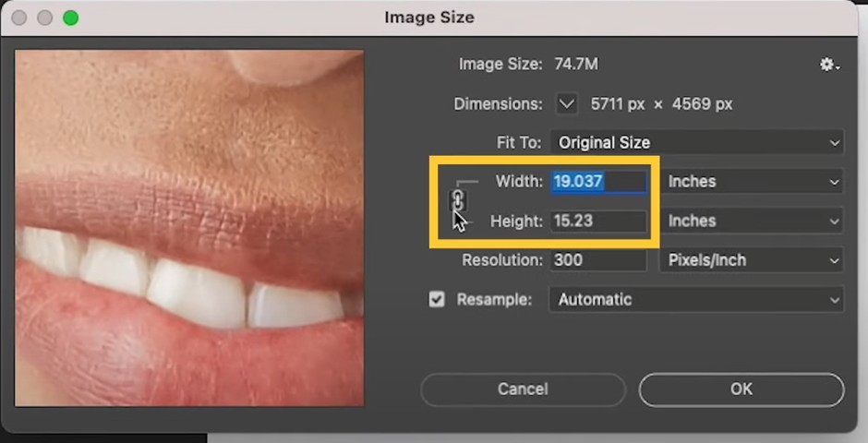Click the gray close window button

(19, 18)
